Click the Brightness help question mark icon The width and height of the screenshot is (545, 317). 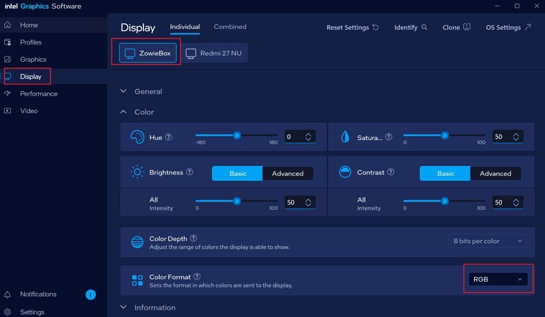(190, 172)
